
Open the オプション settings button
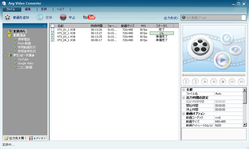(x=37, y=138)
